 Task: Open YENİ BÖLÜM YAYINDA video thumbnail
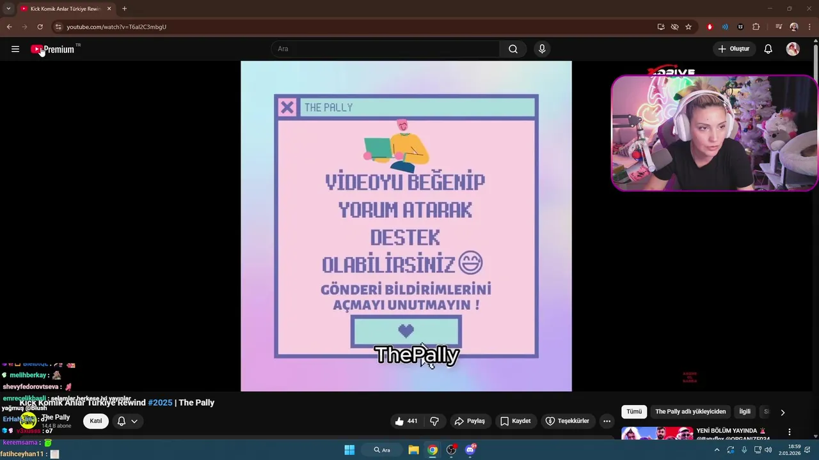(657, 433)
